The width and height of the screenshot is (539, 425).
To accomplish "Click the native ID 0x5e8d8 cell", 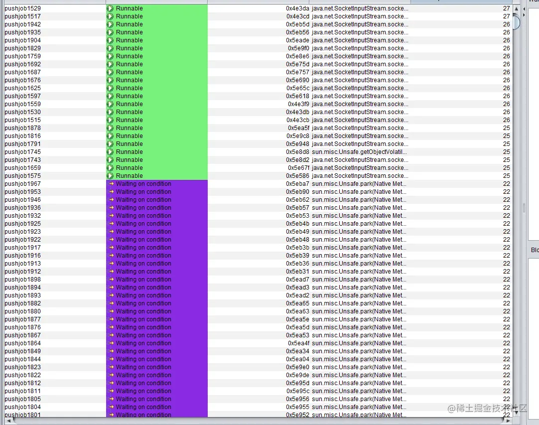I will click(x=297, y=152).
